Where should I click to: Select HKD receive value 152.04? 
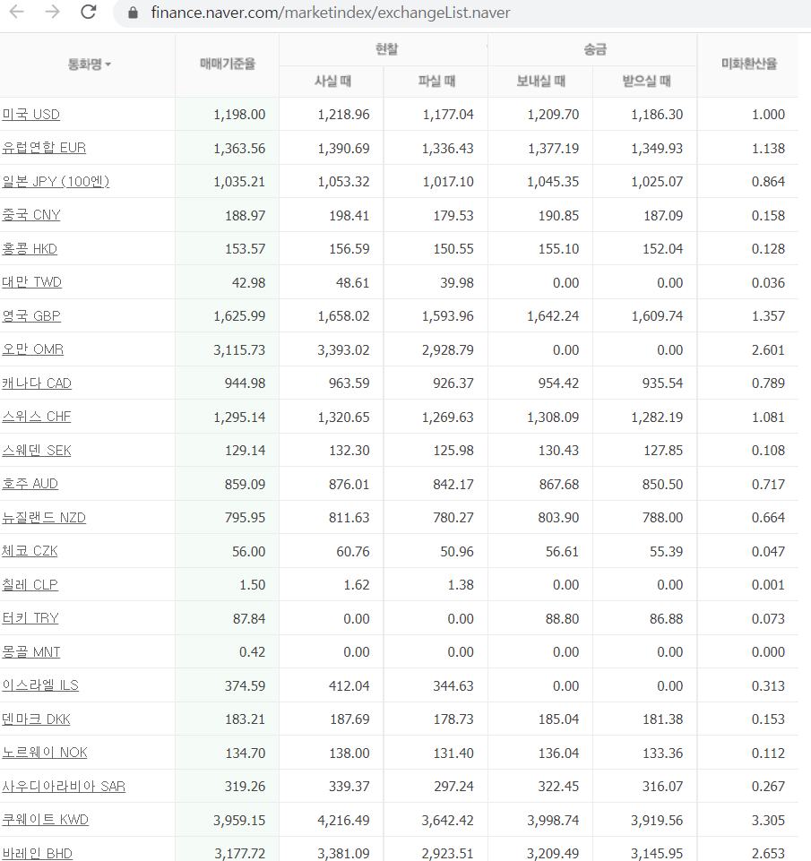coord(663,249)
